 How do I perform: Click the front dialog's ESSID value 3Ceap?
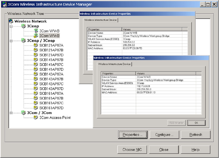[x=140, y=83]
